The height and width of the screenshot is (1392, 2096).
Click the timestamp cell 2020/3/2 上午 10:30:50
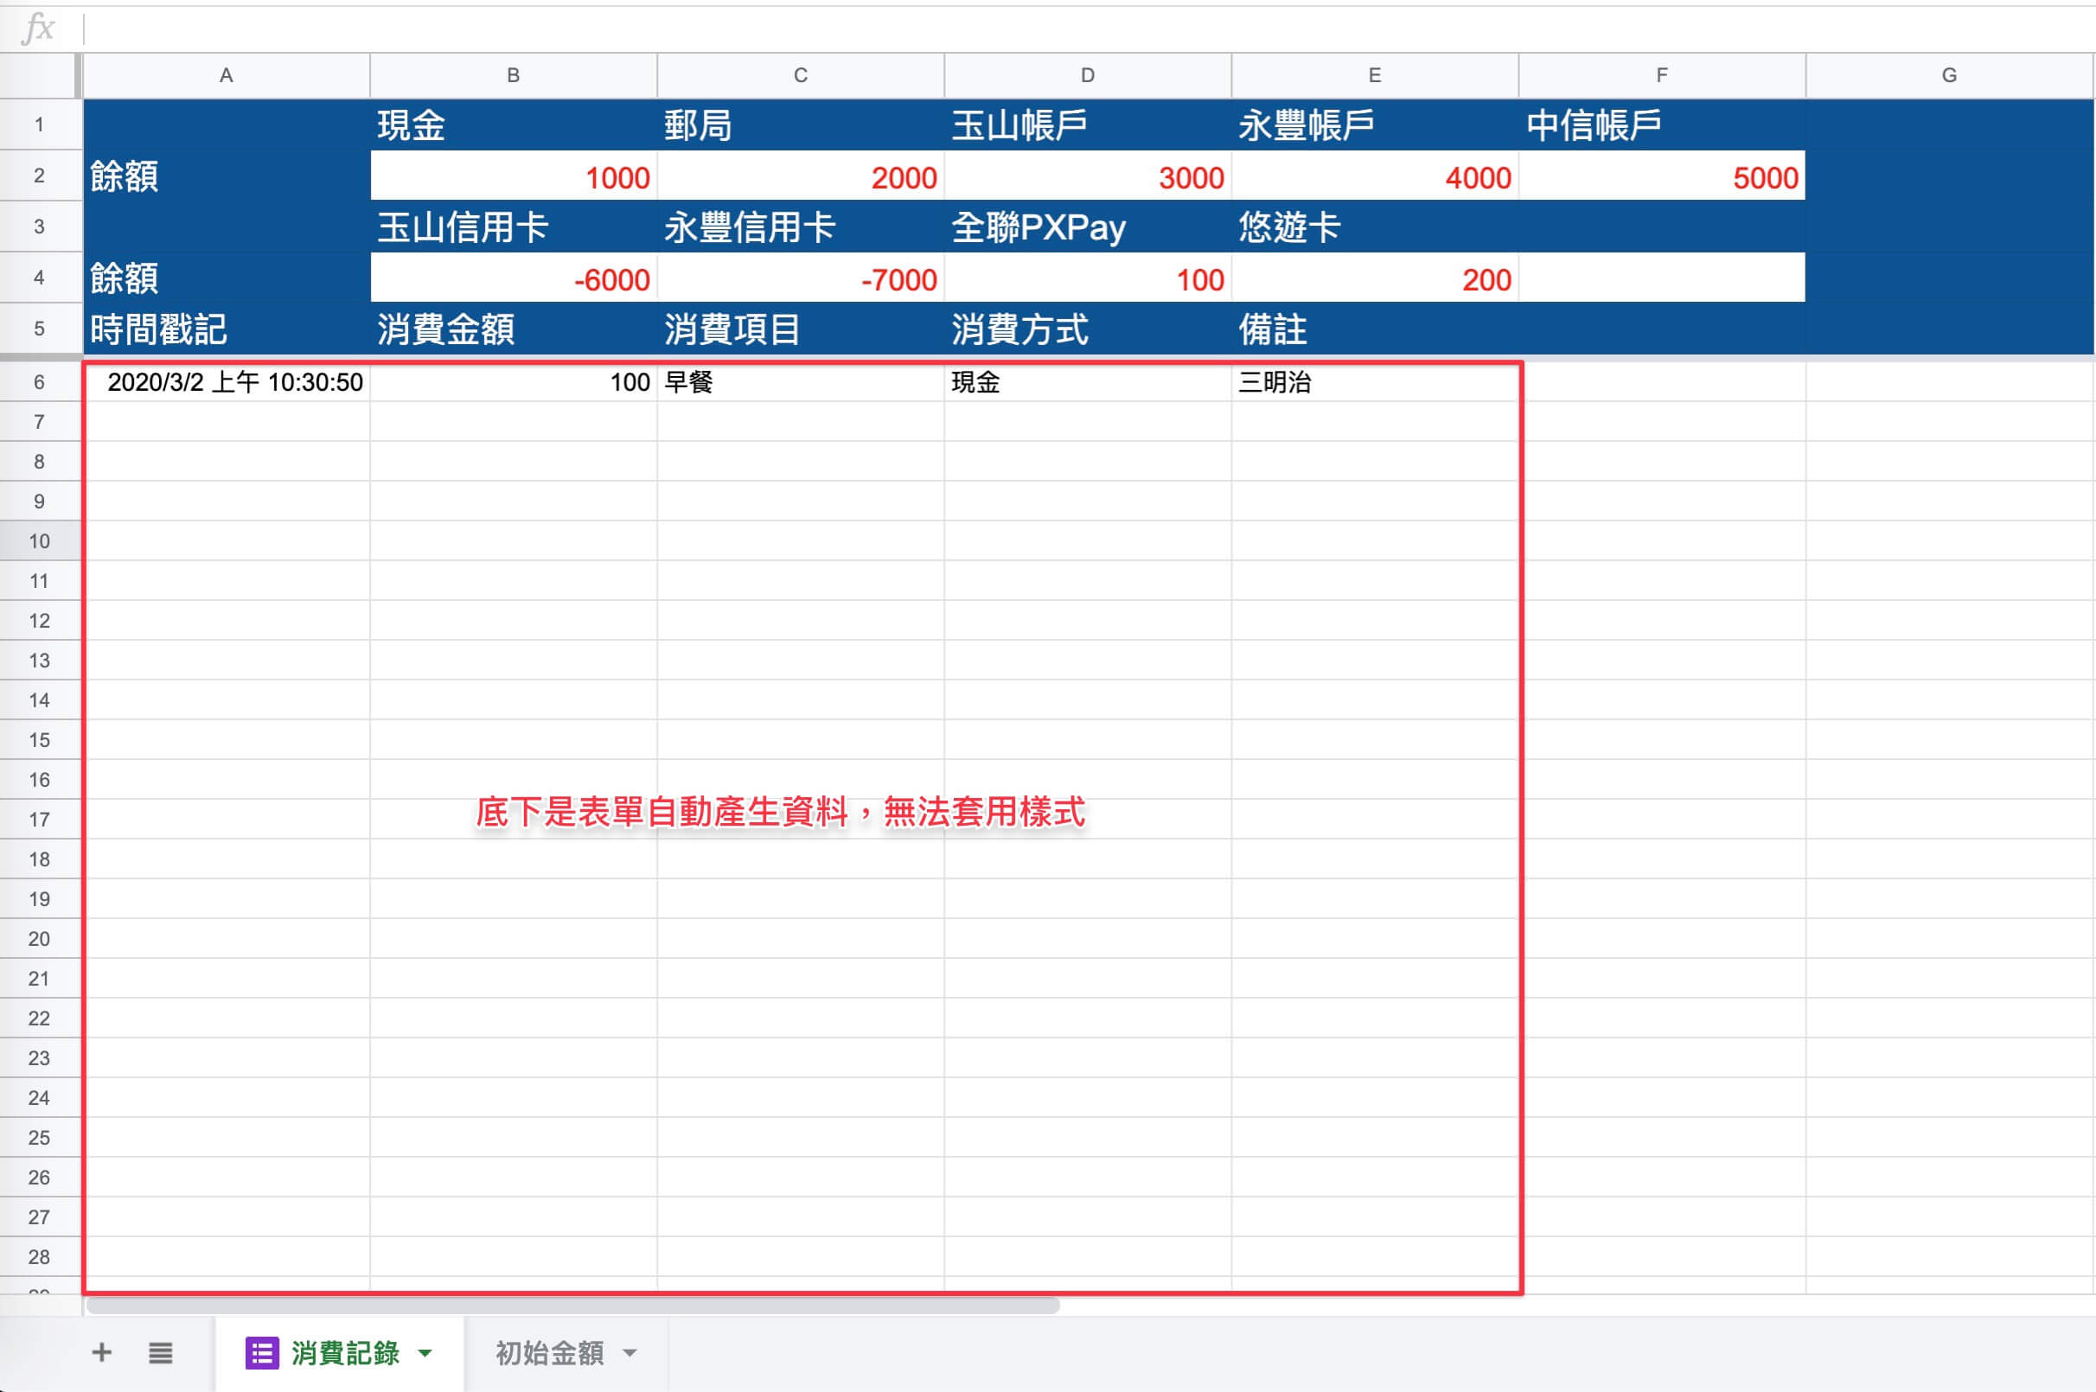point(227,382)
